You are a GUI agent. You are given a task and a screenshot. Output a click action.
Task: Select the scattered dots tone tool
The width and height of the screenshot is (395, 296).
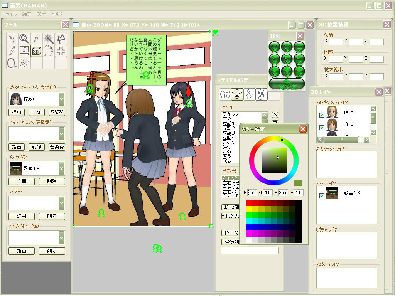click(24, 63)
